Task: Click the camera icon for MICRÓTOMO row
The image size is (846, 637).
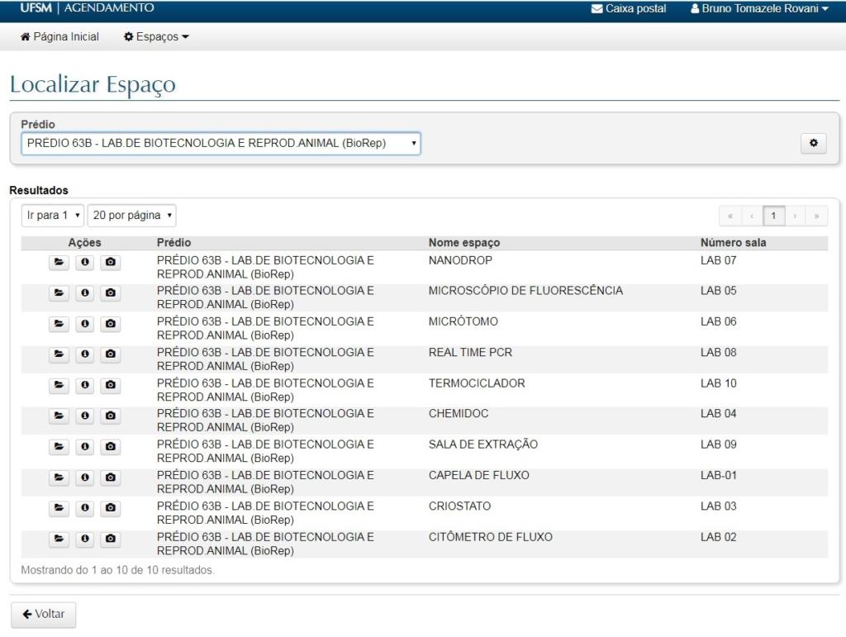Action: tap(111, 324)
